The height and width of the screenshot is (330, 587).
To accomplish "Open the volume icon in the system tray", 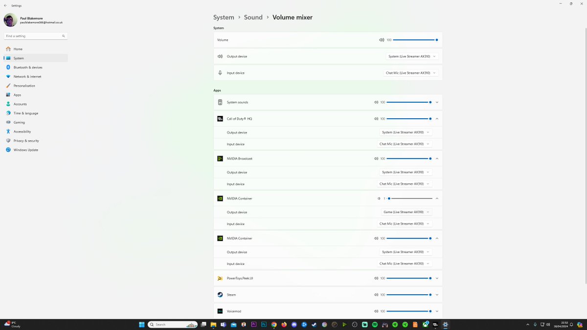I will tap(548, 324).
